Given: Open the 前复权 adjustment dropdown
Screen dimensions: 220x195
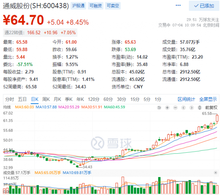Looking at the screenshot, I should pyautogui.click(x=210, y=107).
